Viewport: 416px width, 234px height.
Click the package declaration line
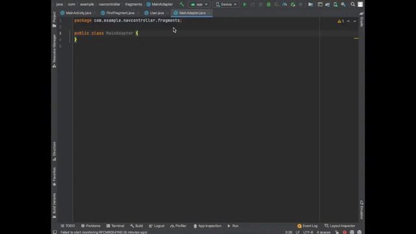[128, 20]
